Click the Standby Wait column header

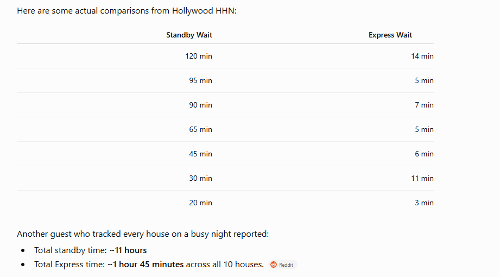(x=189, y=35)
